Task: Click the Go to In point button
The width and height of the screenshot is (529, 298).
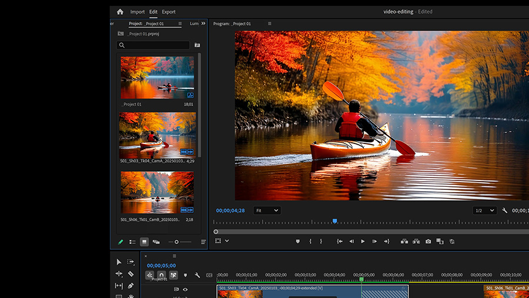Action: tap(339, 241)
